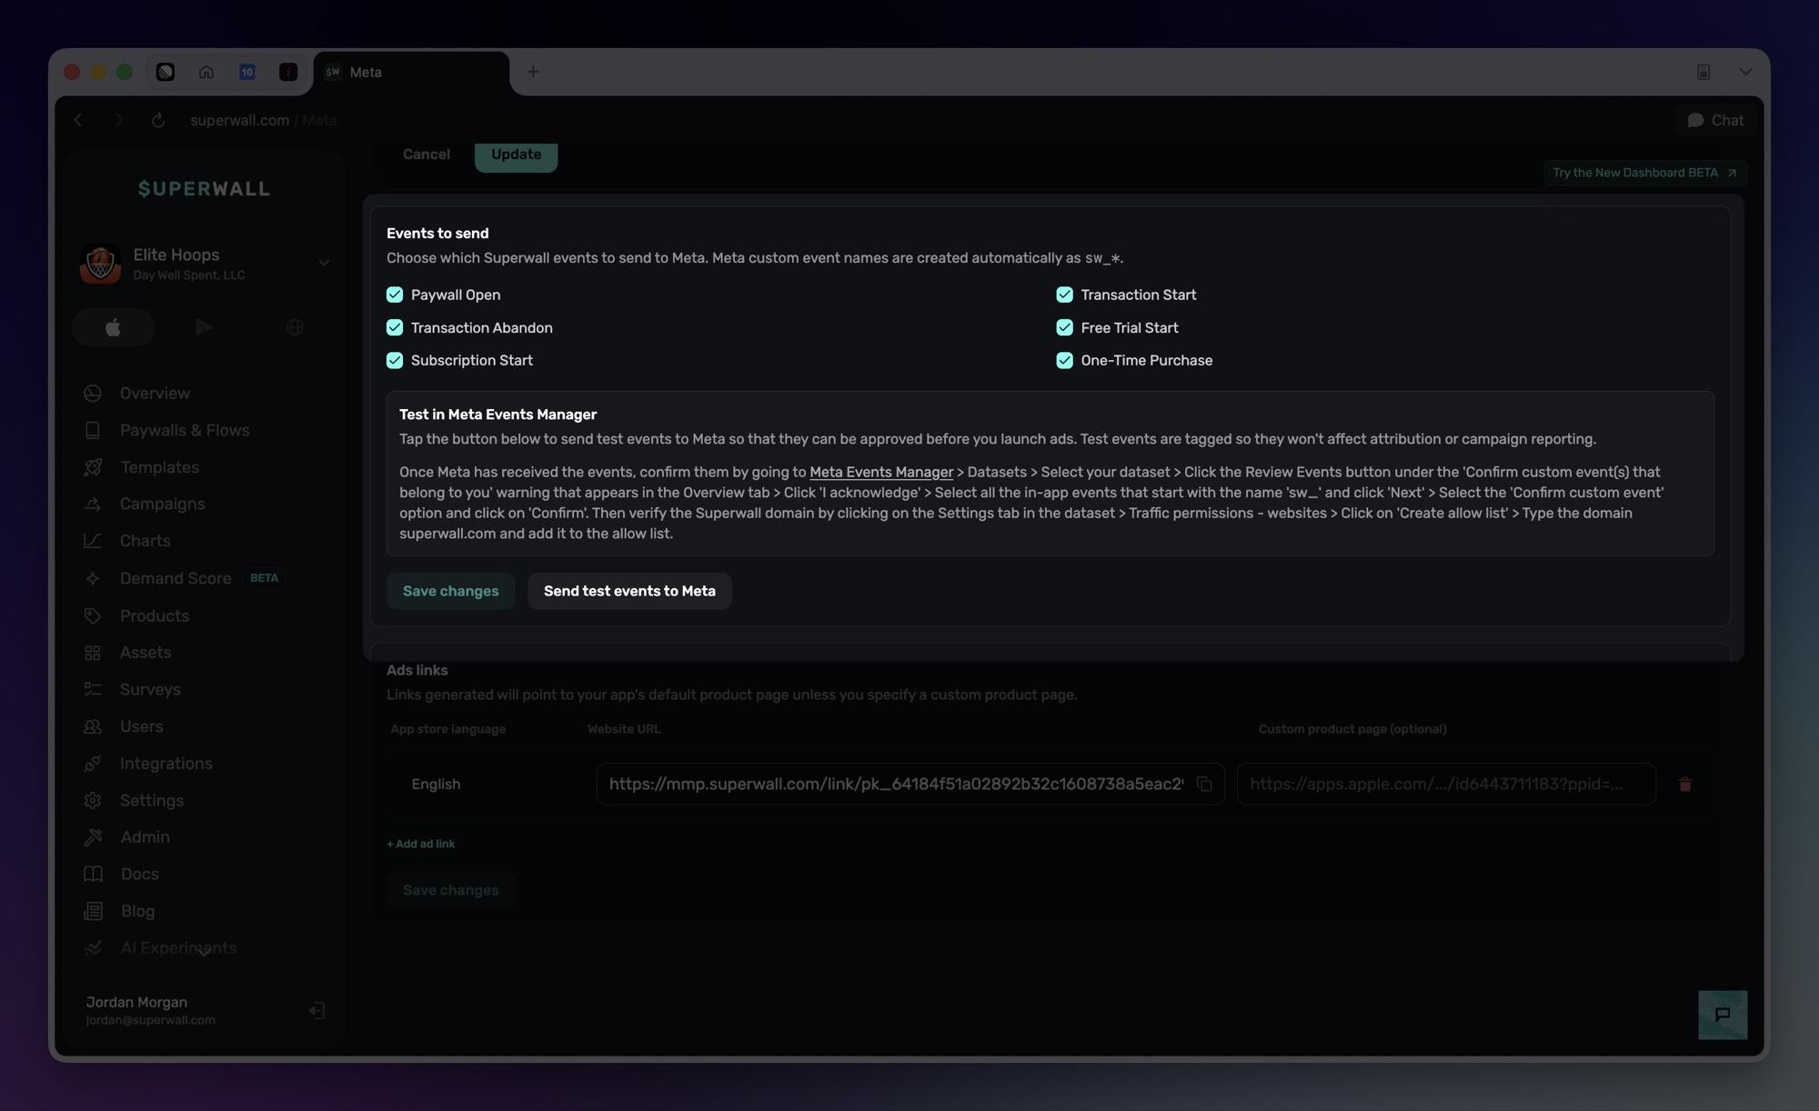Viewport: 1819px width, 1111px height.
Task: Click the Blog newspaper icon
Action: coord(93,911)
